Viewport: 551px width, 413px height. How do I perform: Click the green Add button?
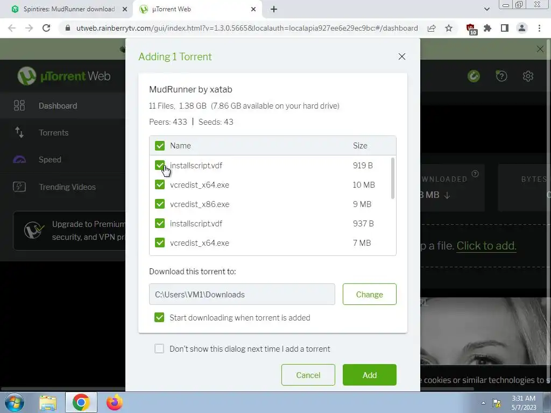(x=369, y=375)
